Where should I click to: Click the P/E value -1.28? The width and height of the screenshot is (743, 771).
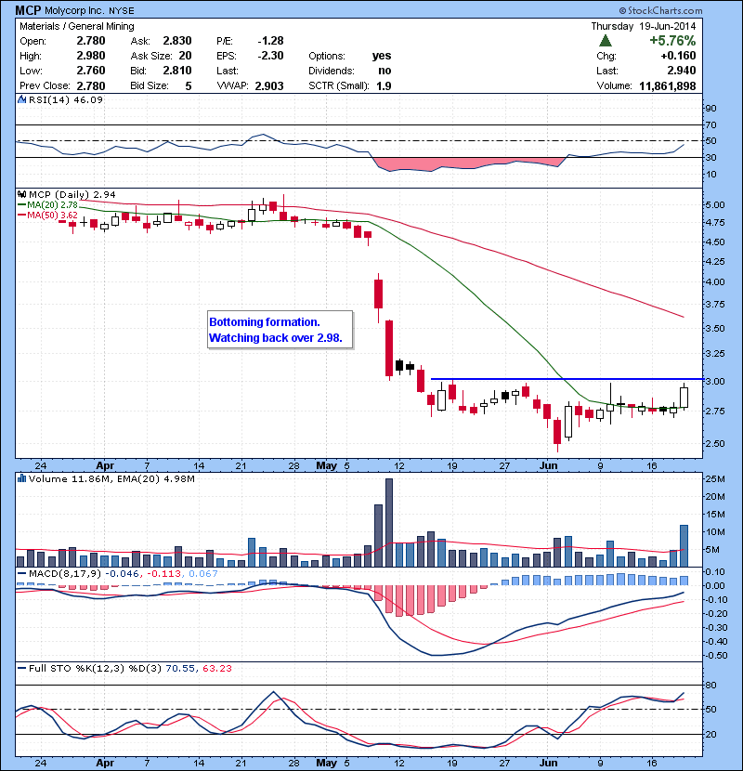[271, 41]
